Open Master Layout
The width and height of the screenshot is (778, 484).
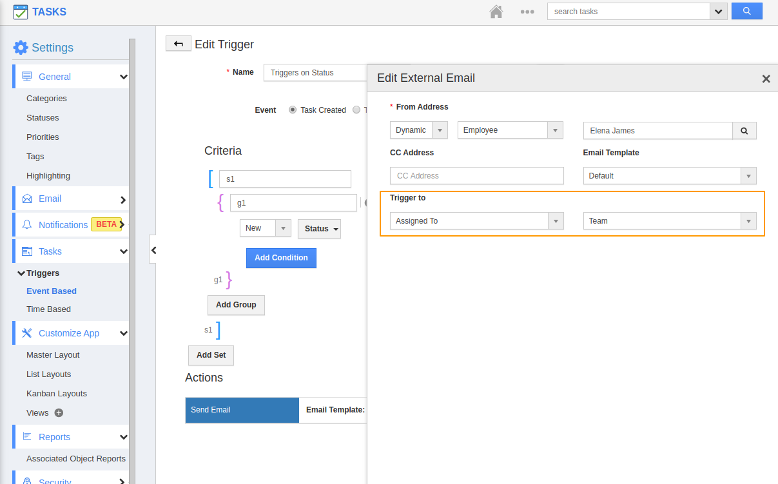(53, 355)
